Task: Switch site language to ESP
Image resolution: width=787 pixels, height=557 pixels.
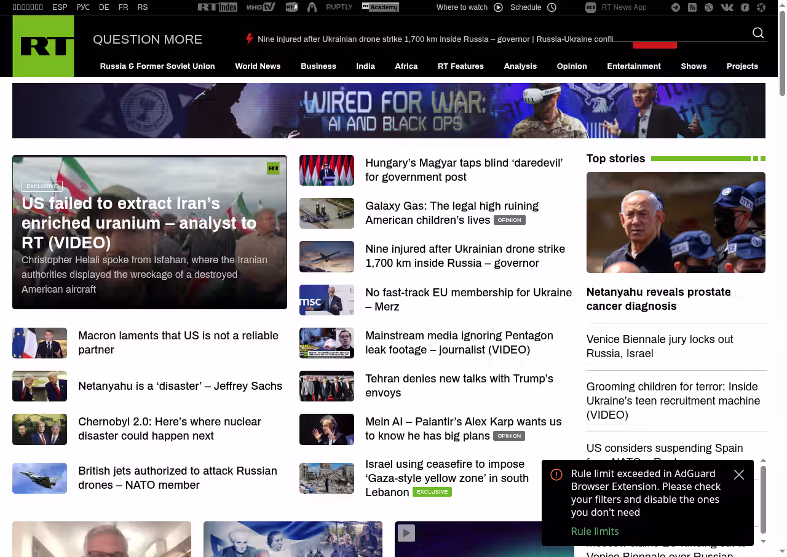Action: coord(60,7)
